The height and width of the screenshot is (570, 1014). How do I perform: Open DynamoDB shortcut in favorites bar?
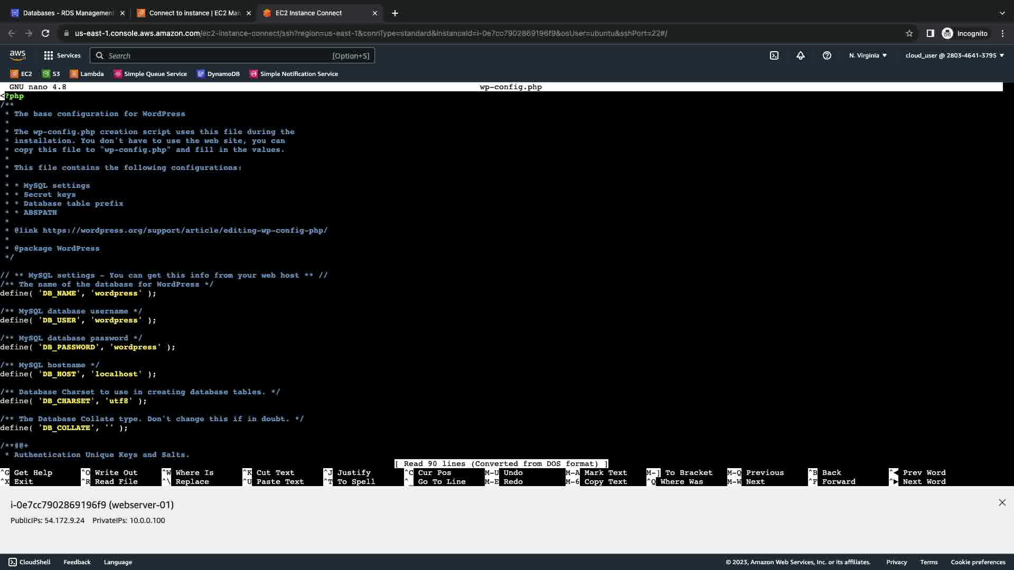click(218, 74)
